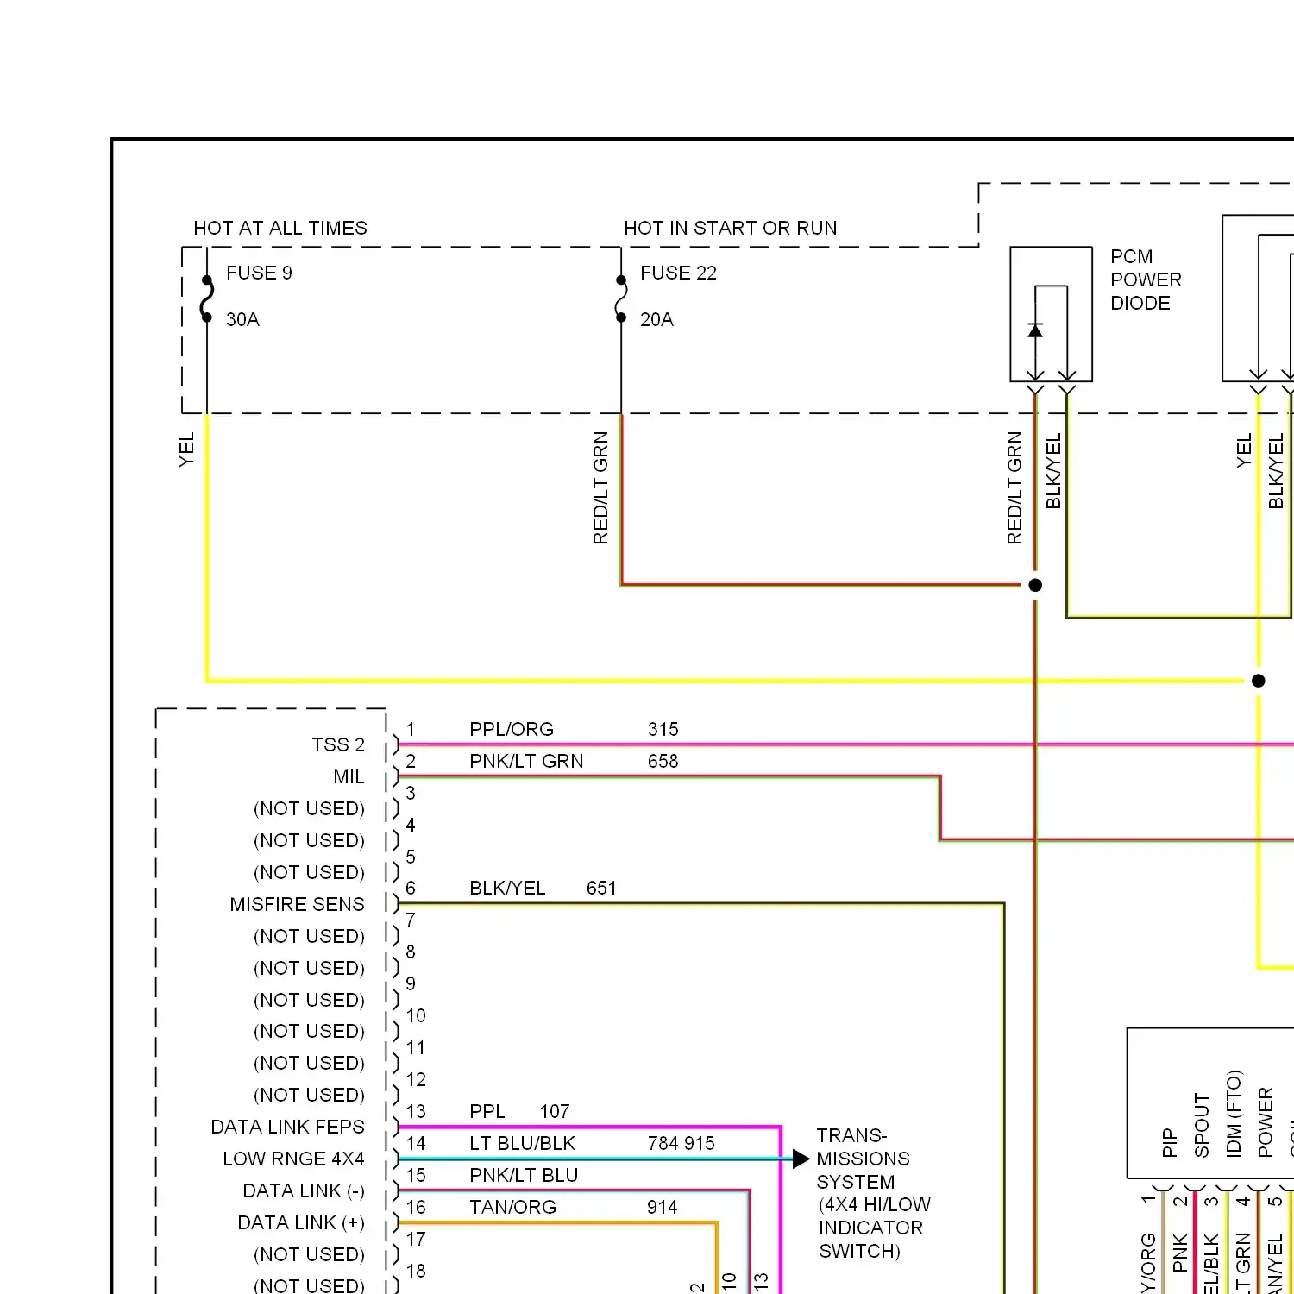Select the 30A fuse rating text
Viewport: 1294px width, 1294px height.
click(242, 319)
